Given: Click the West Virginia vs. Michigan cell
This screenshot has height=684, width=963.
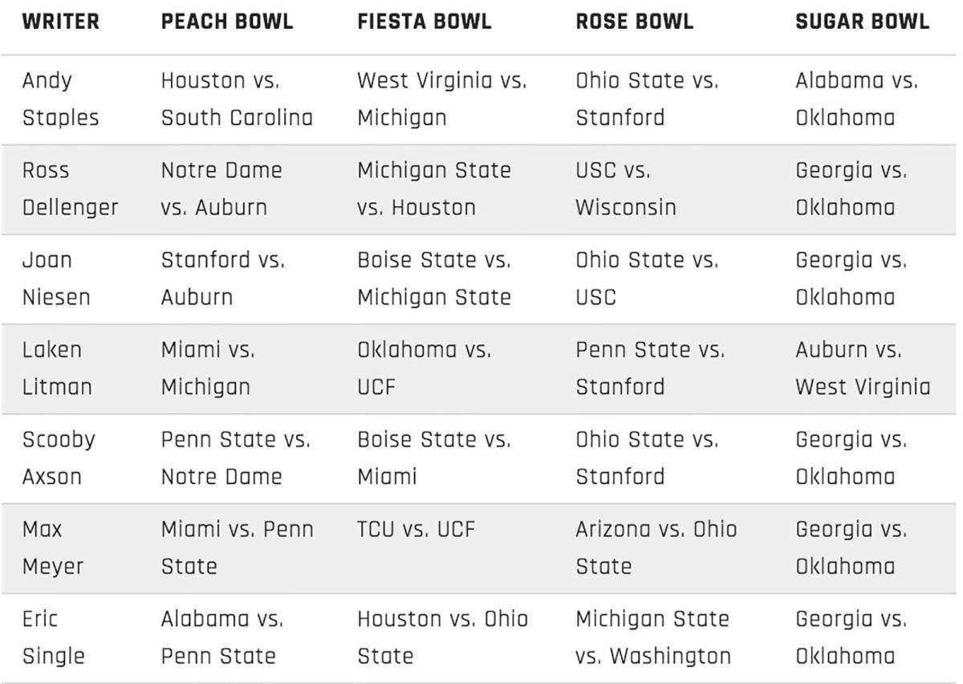Looking at the screenshot, I should (442, 99).
